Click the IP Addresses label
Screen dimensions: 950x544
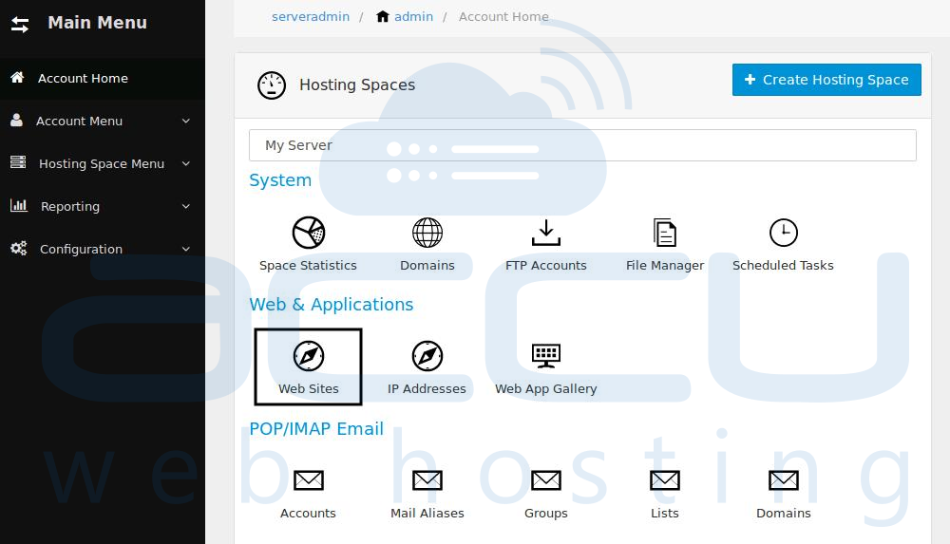427,389
